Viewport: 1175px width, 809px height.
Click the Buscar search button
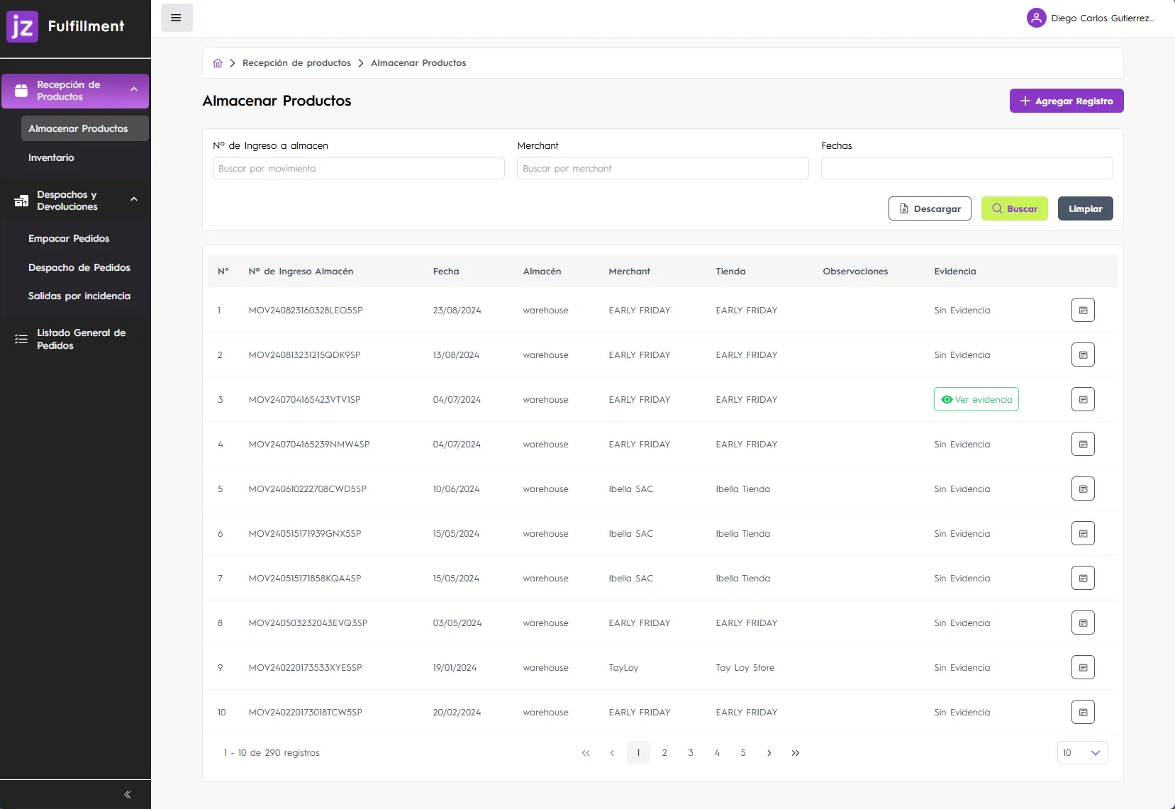(1014, 208)
